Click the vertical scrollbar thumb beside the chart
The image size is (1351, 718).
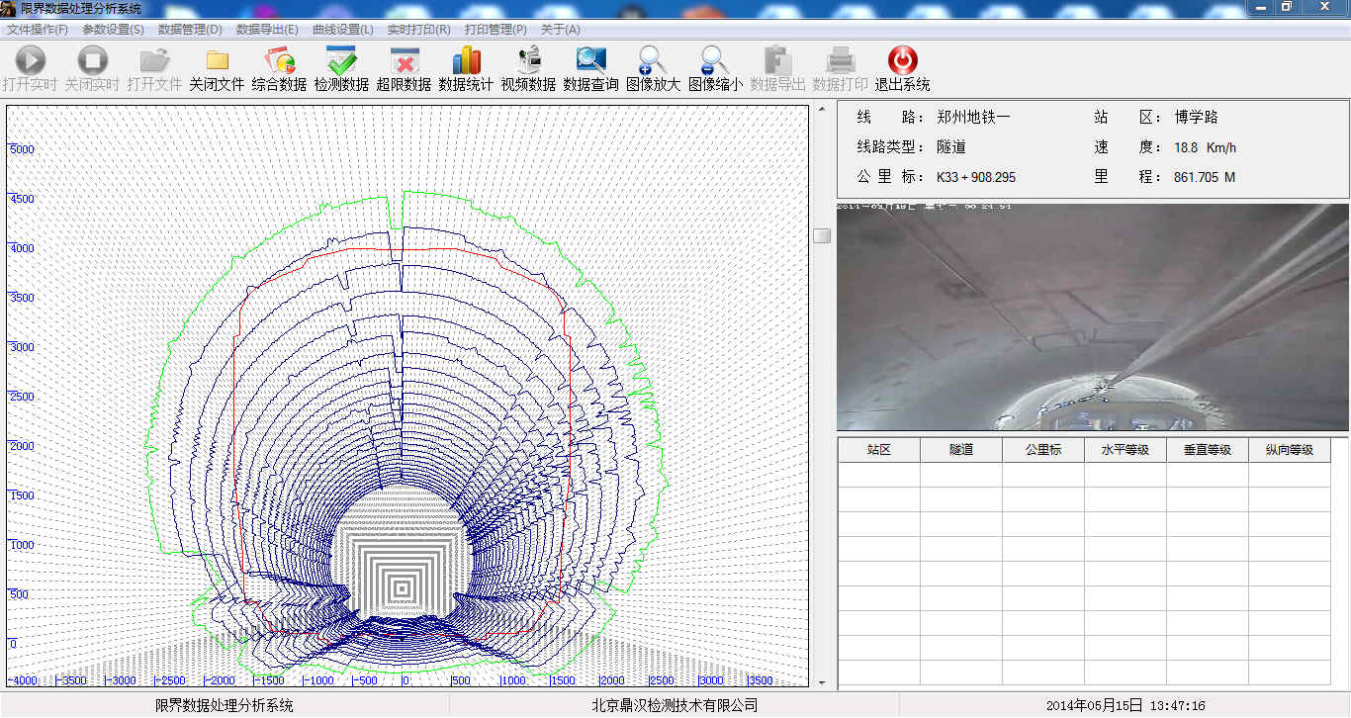822,234
